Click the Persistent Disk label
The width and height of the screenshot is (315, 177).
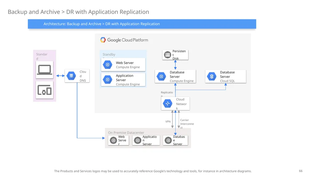click(x=179, y=55)
